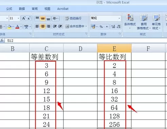Open the 数据 ribbon tab

point(22,9)
